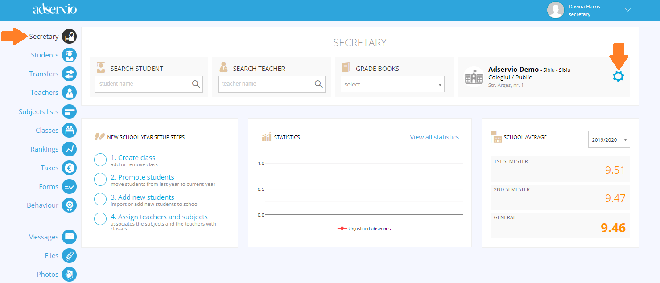The height and width of the screenshot is (283, 660).
Task: Go to Transfers menu label
Action: 44,74
